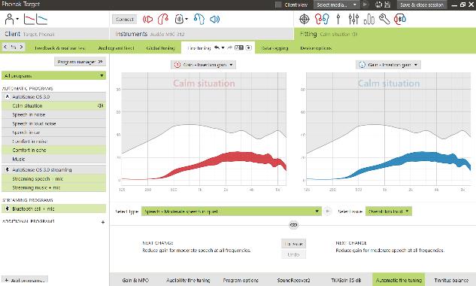Open the audiogram curves icon
476x286 pixels.
(x=35, y=19)
